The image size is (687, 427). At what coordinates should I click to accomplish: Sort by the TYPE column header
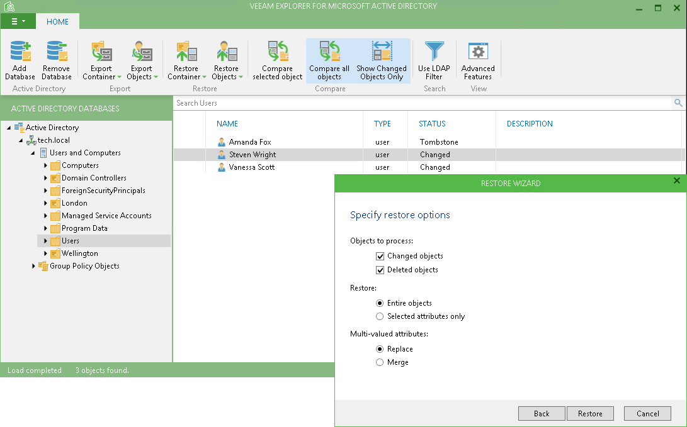(382, 124)
